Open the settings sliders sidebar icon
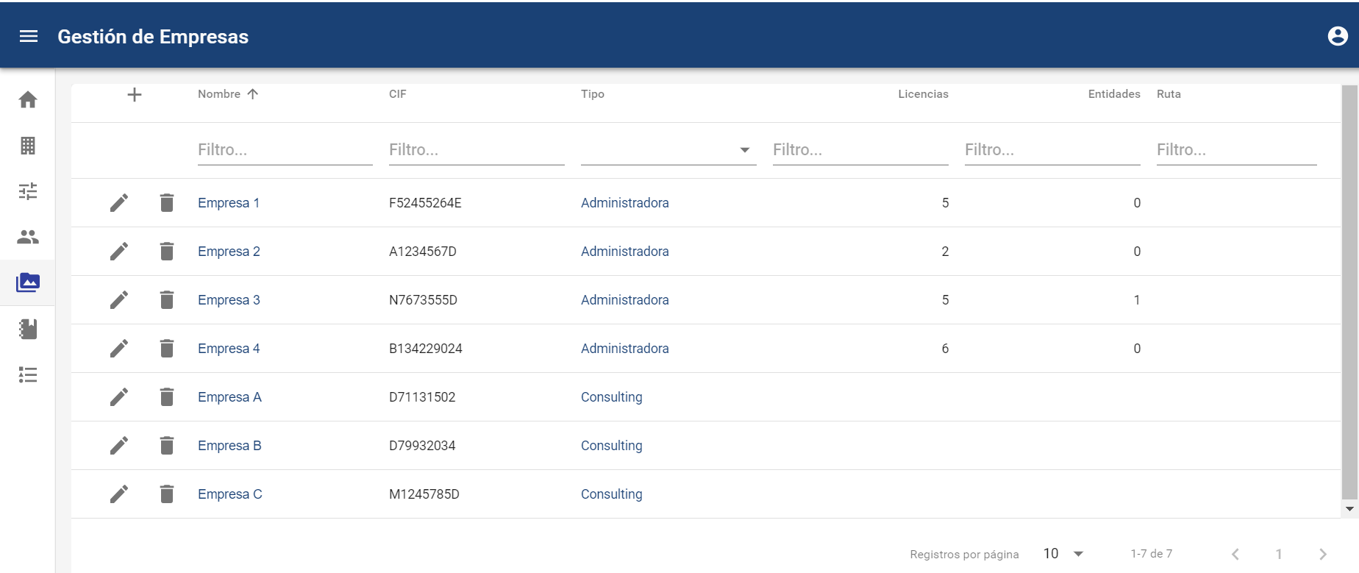Screen dimensions: 1359x573 tap(28, 191)
